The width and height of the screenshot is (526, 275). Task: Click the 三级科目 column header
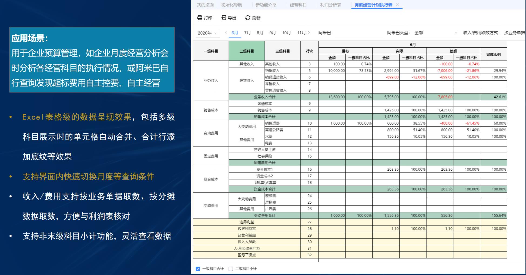click(283, 51)
